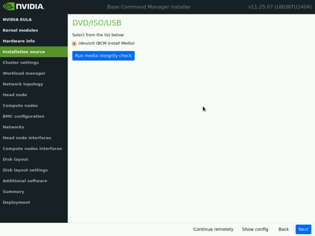Open the Hardware info step
This screenshot has height=236, width=315.
click(x=34, y=41)
